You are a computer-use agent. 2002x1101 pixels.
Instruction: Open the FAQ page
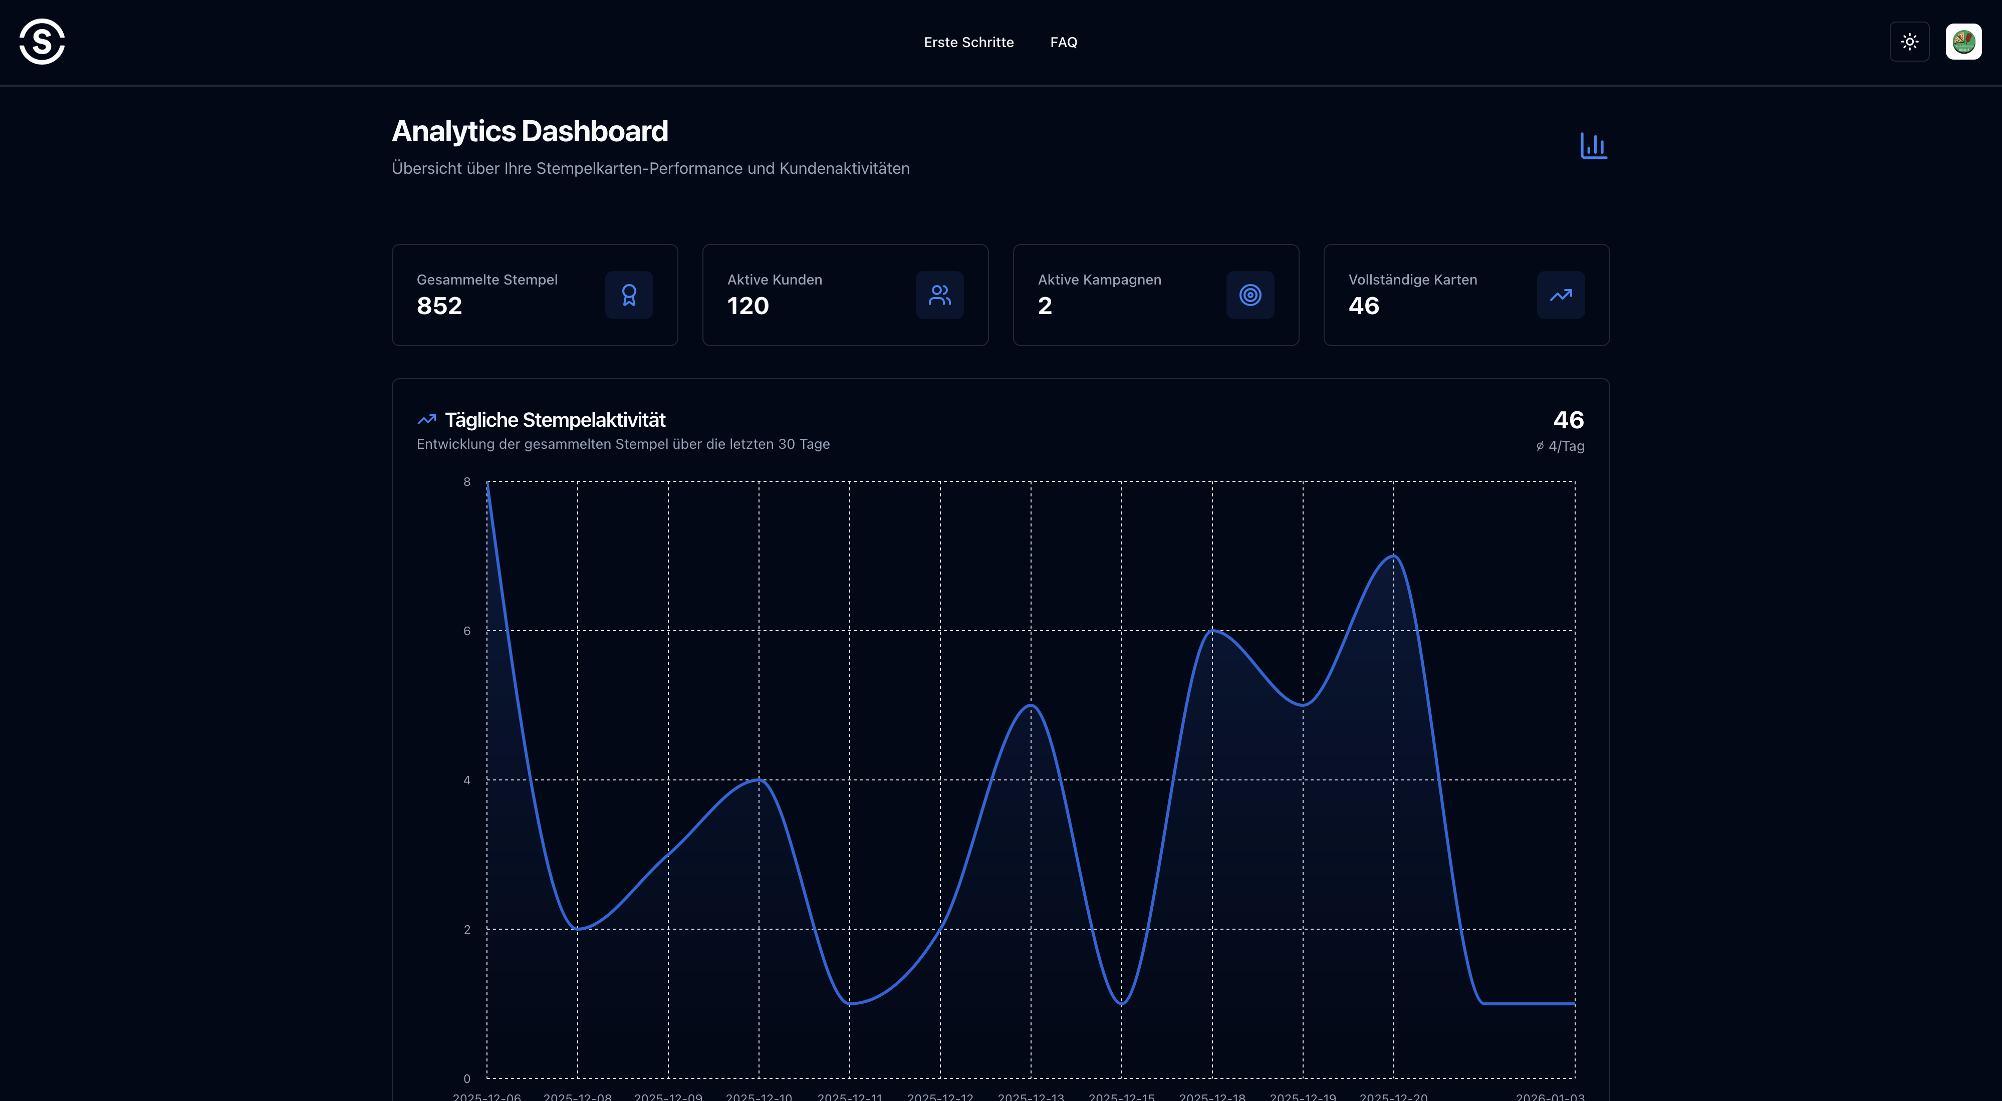1064,42
